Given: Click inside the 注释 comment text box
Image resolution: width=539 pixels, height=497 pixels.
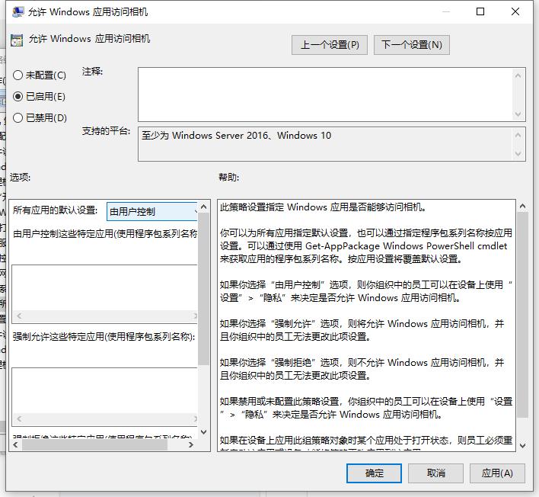Looking at the screenshot, I should click(325, 95).
